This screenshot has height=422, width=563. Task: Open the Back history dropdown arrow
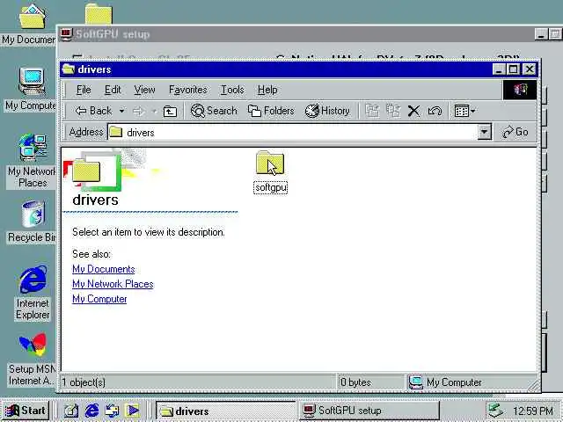(x=122, y=112)
